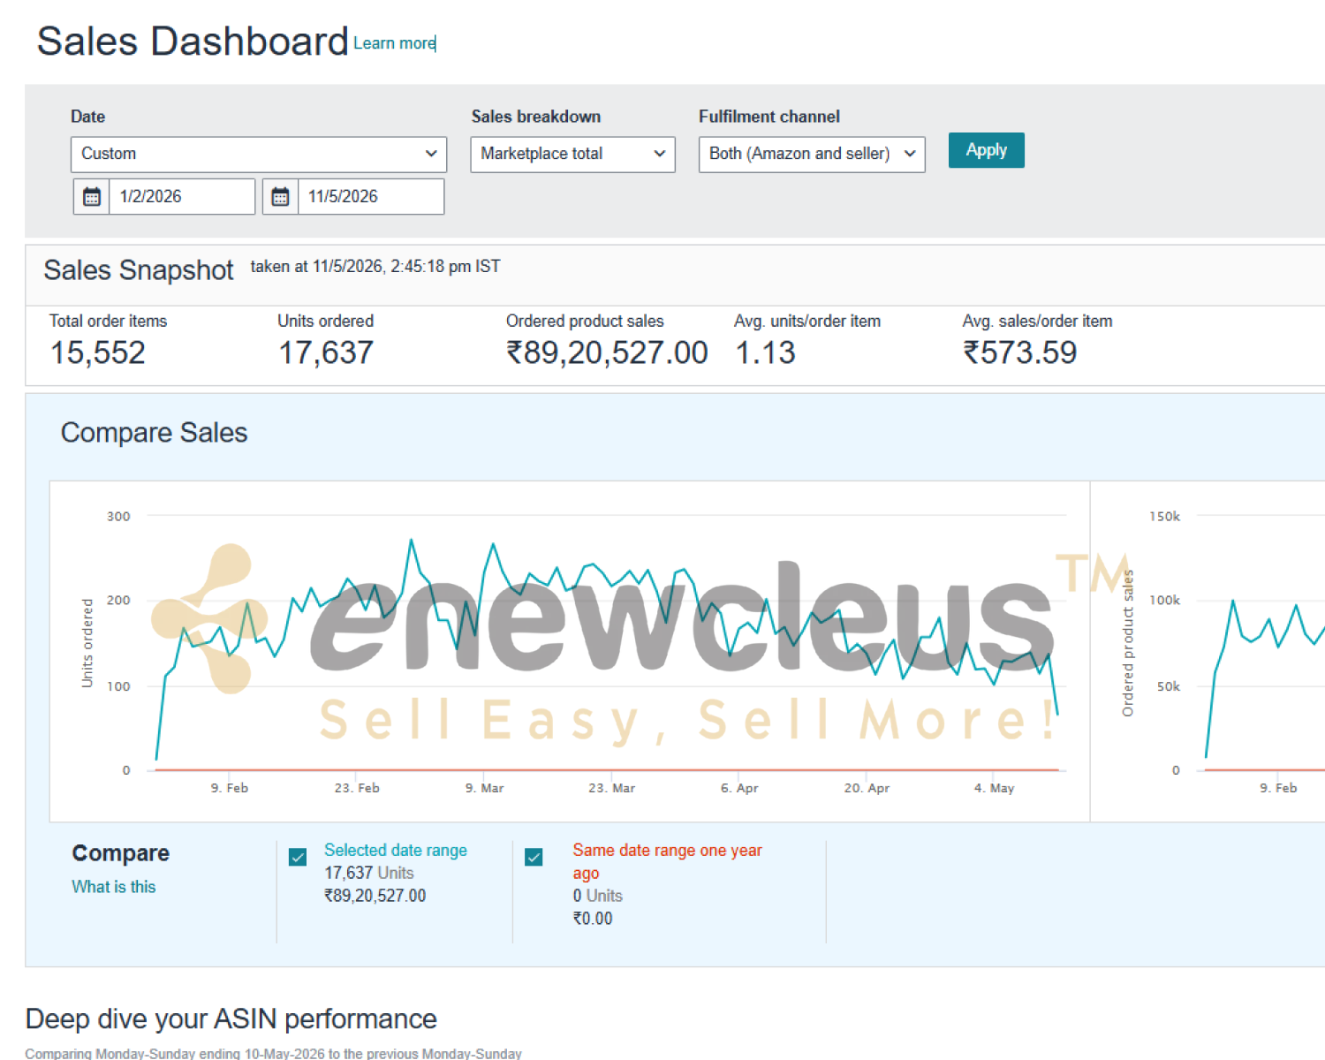Click the Total order items figure 15,552

point(97,352)
